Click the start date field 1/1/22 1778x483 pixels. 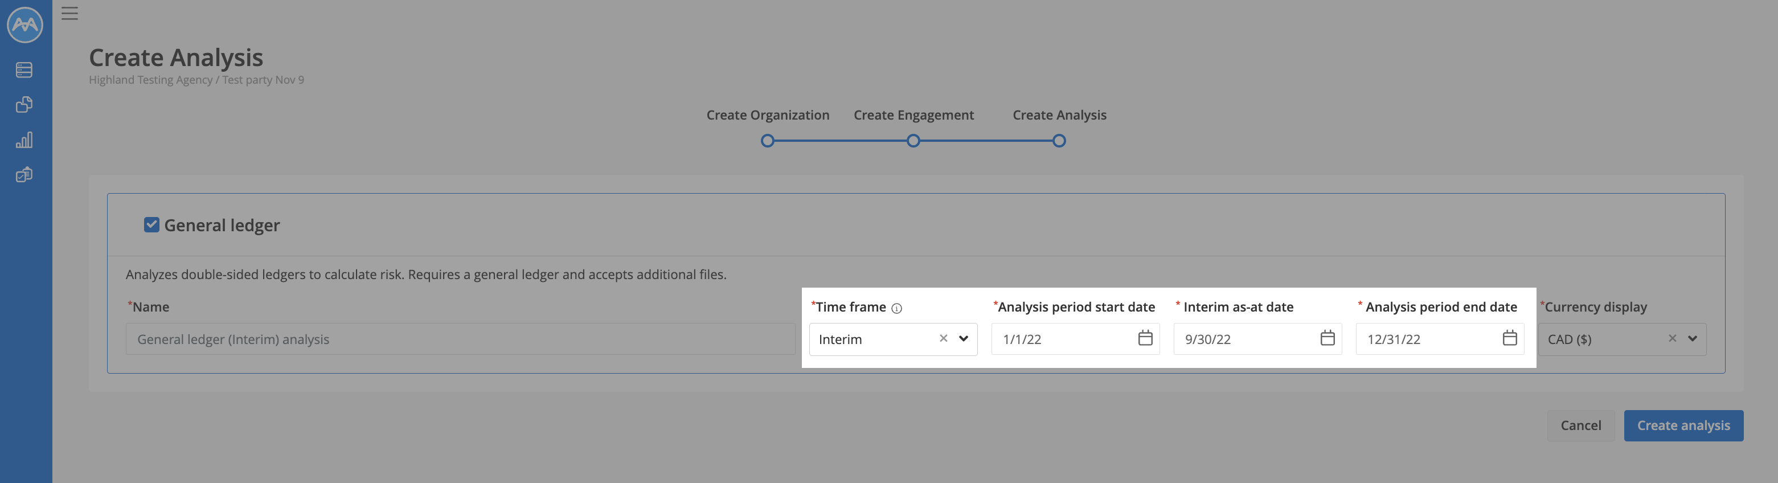1075,339
